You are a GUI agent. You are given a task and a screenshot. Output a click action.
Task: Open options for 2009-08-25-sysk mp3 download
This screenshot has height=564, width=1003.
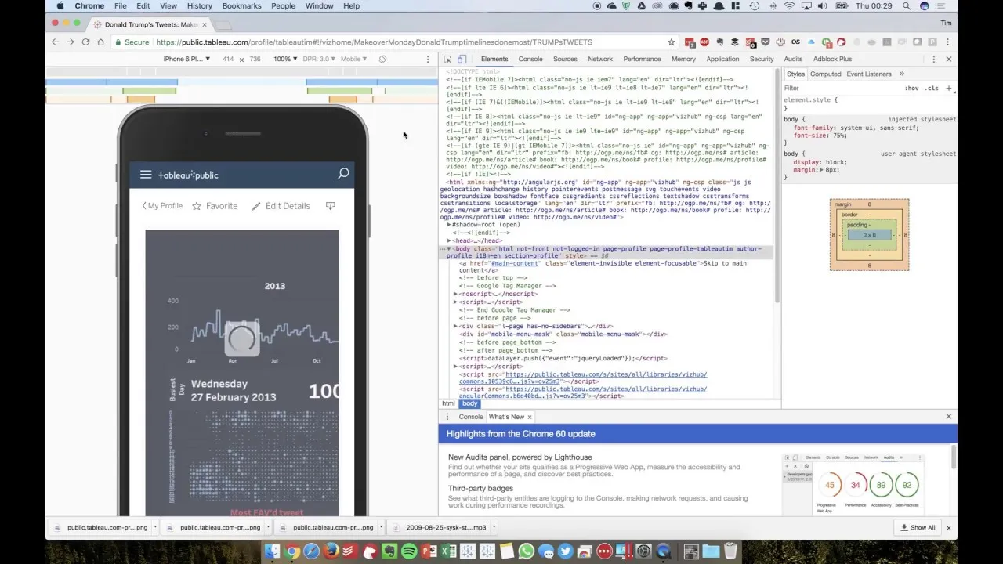(494, 527)
